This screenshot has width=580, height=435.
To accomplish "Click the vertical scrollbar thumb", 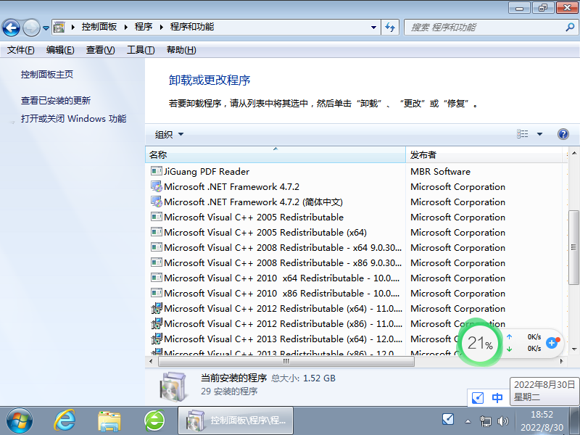I will click(x=573, y=247).
